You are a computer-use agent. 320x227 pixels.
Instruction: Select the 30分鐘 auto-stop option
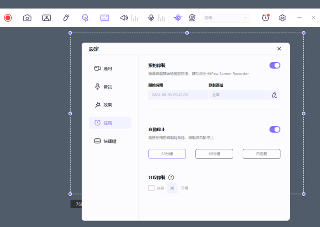(x=167, y=154)
